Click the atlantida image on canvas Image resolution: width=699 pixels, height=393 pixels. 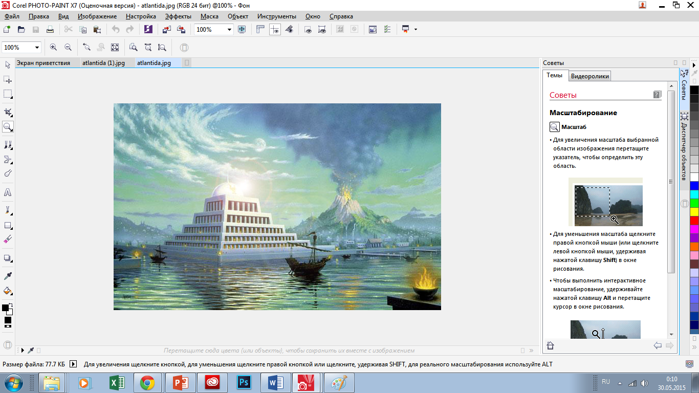coord(277,207)
